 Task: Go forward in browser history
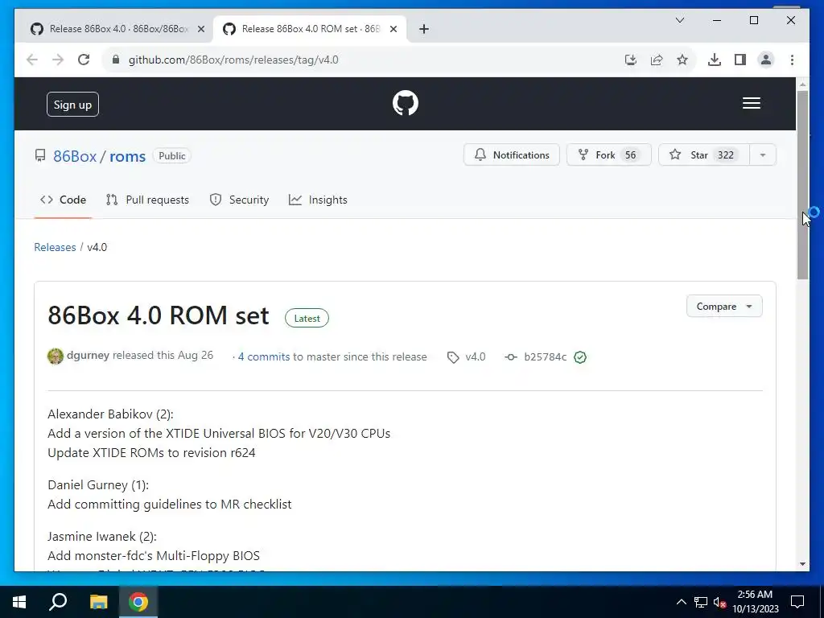click(58, 60)
